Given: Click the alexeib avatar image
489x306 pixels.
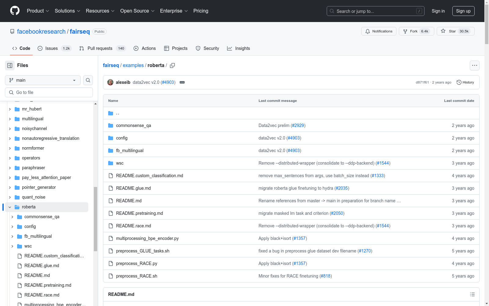Looking at the screenshot, I should coord(110,82).
